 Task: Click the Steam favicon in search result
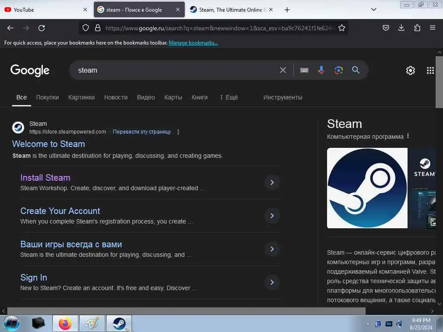click(18, 128)
